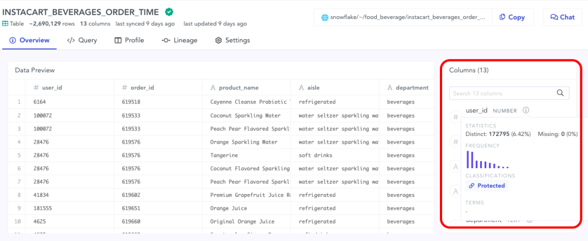
Task: Click the Search 13 columns input field
Action: (504, 93)
